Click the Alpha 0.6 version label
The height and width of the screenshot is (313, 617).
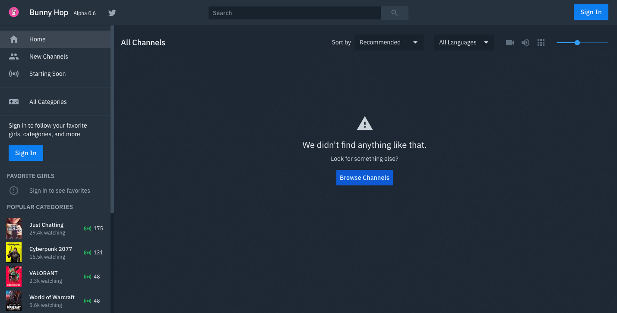coord(85,13)
